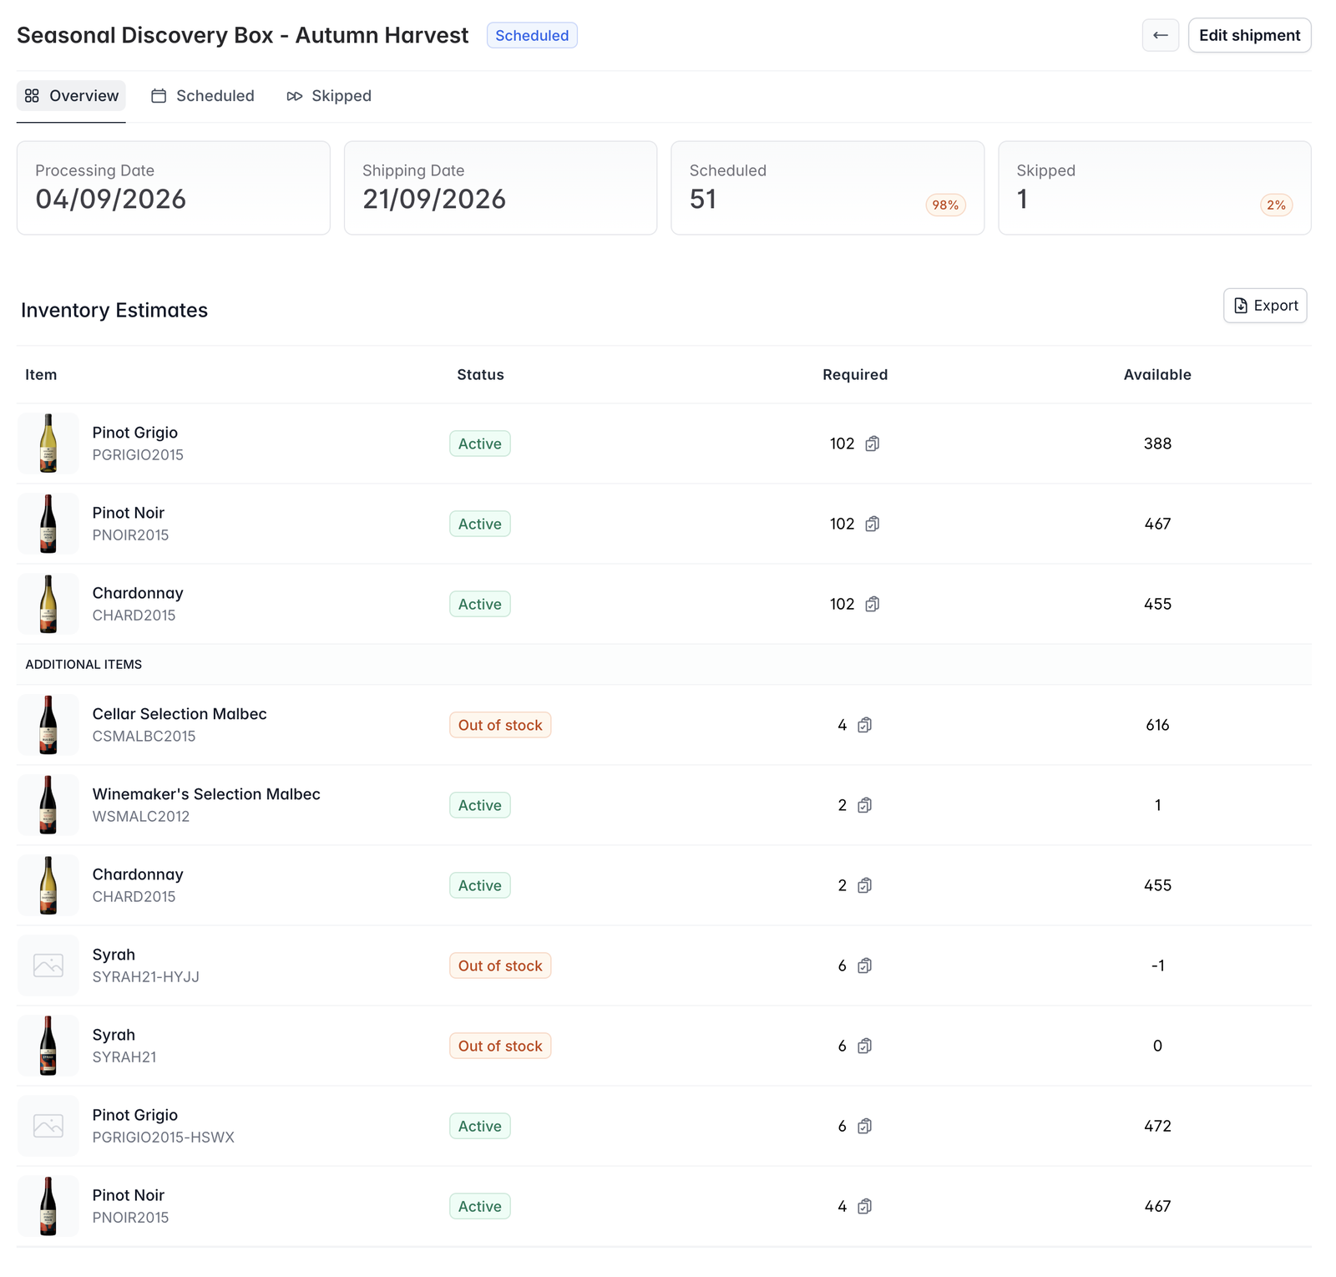Copy required quantity for Cellar Selection Malbec
Image resolution: width=1336 pixels, height=1277 pixels.
(864, 725)
